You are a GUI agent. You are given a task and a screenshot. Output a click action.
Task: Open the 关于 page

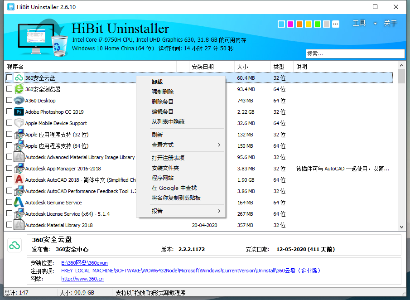pyautogui.click(x=391, y=23)
